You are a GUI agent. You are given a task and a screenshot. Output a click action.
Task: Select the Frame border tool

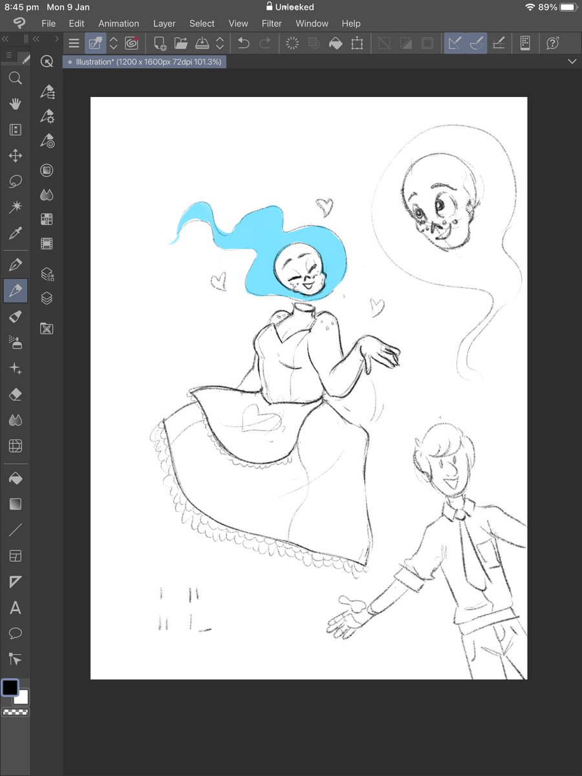point(16,556)
